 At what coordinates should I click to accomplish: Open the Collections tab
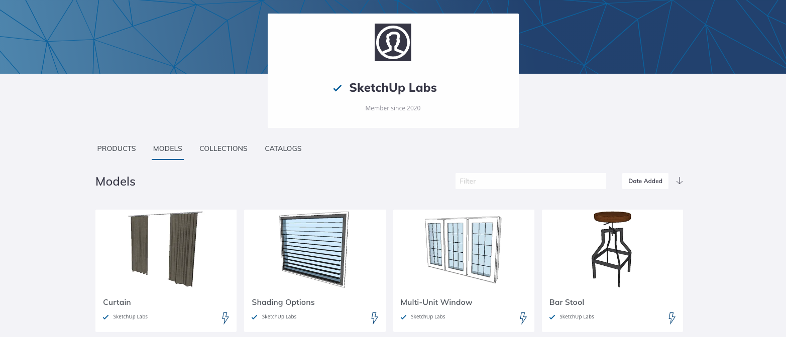point(223,148)
